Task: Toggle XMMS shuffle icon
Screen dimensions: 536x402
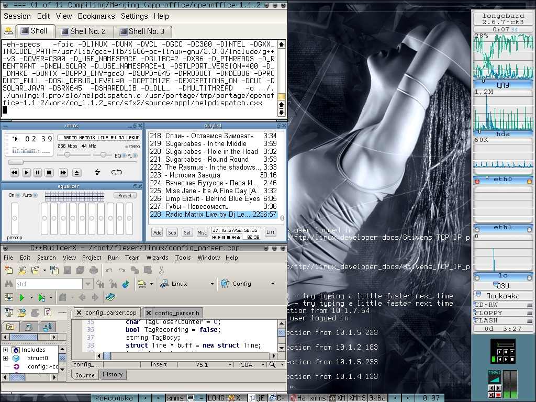Action: pos(97,172)
